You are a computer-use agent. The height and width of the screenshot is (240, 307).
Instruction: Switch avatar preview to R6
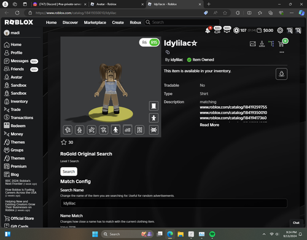[144, 42]
